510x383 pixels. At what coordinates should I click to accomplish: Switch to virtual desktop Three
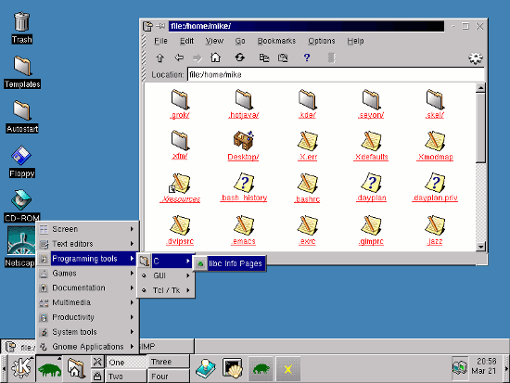pos(169,362)
